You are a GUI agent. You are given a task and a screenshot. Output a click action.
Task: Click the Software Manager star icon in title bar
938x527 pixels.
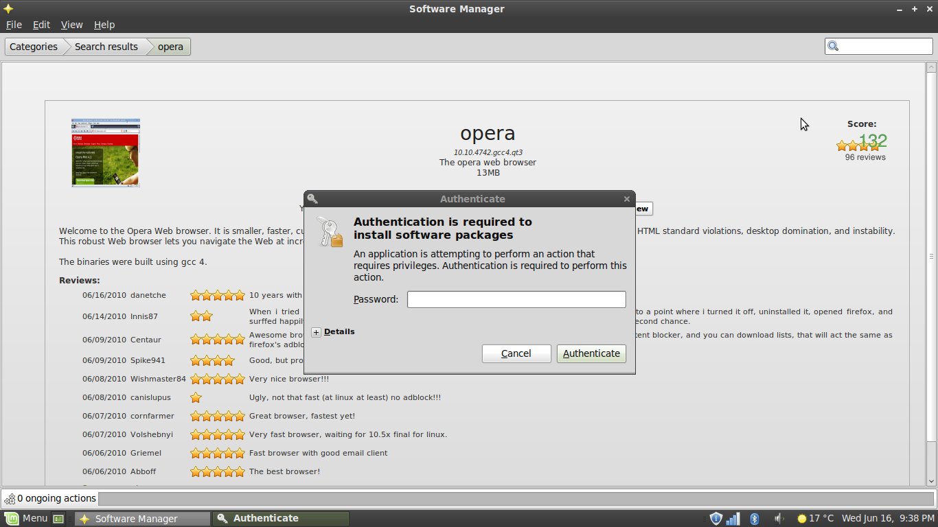[8, 9]
